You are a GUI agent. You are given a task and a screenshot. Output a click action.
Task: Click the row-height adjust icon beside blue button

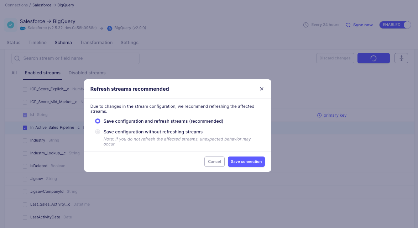coord(401,58)
